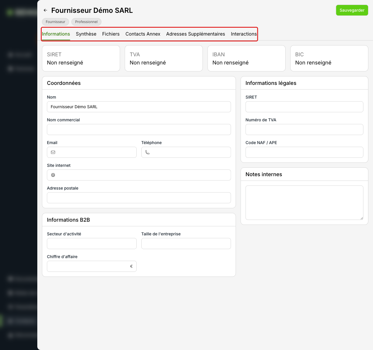Image resolution: width=373 pixels, height=350 pixels.
Task: Select the Nom commercial input field
Action: (139, 129)
